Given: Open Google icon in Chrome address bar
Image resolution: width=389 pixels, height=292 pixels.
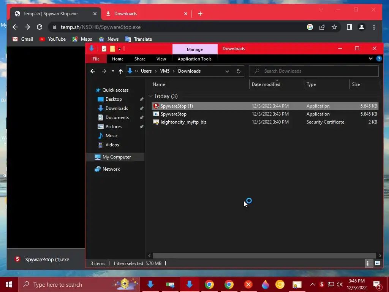Looking at the screenshot, I should (x=310, y=27).
